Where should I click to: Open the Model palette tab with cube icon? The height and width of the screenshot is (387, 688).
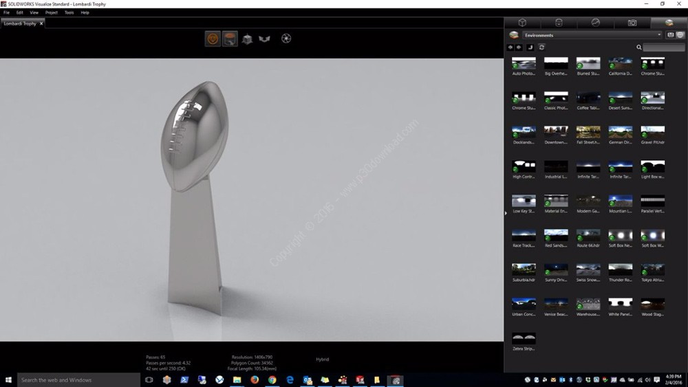coord(522,23)
